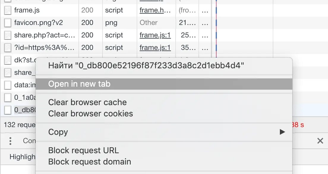
Task: Click the share.php?act file icon
Action: pos(8,35)
